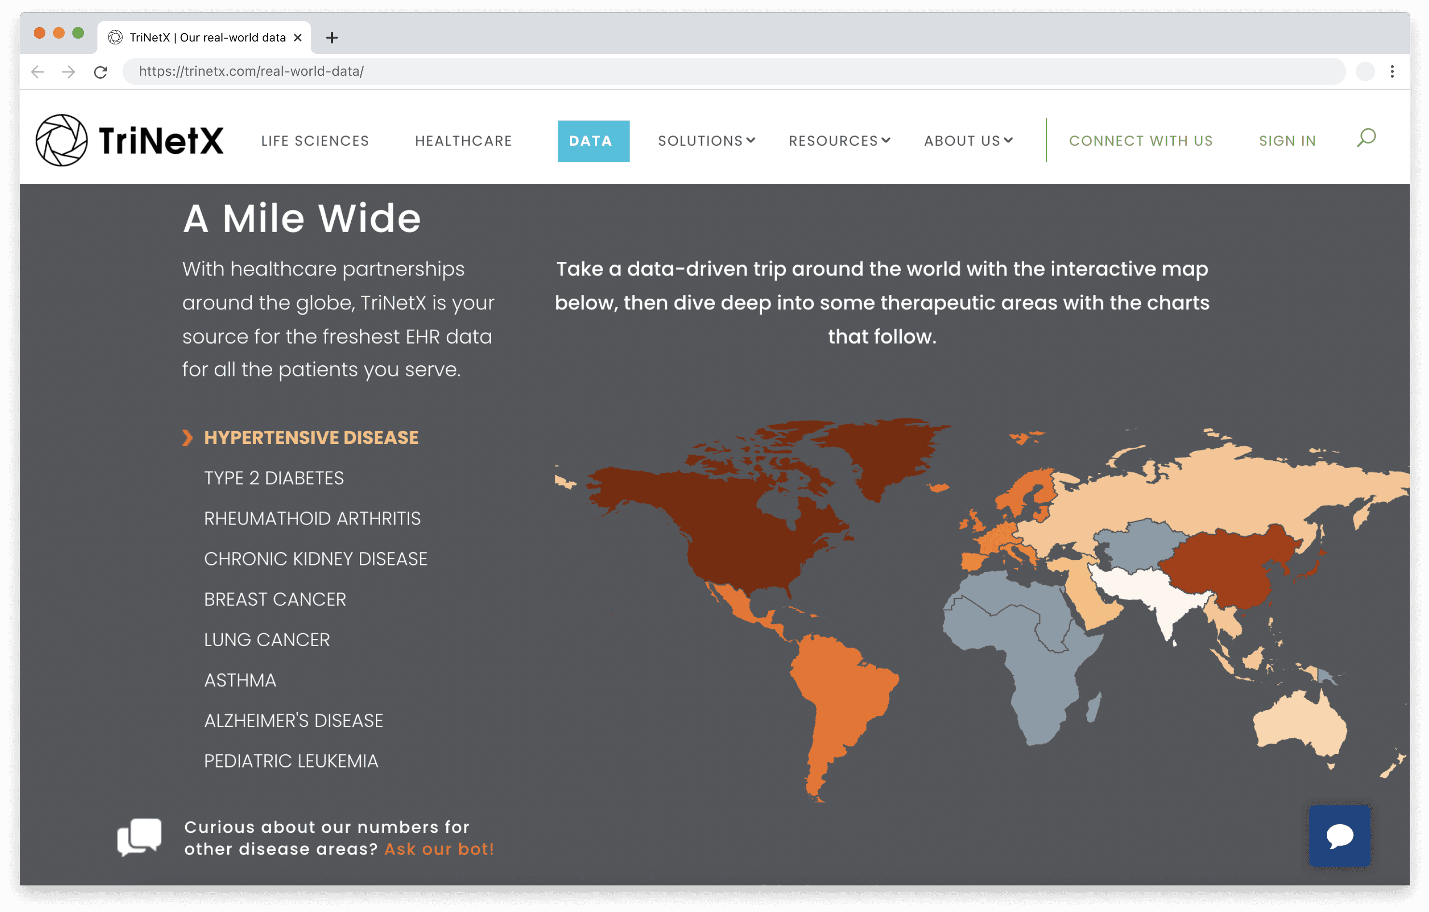Click the browser reload icon
1429x912 pixels.
[x=101, y=71]
